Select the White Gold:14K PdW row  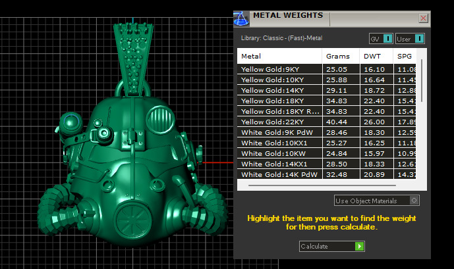327,174
